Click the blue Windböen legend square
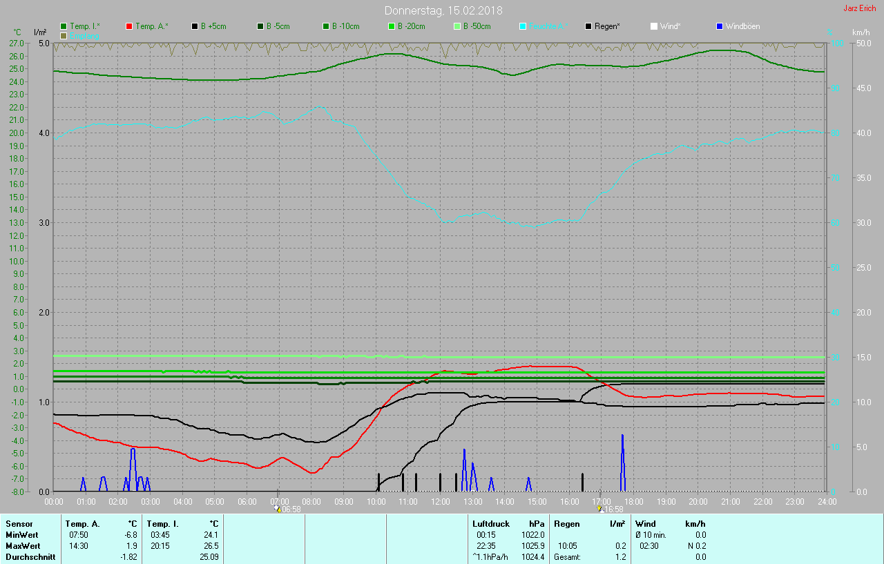884x564 pixels. (x=720, y=26)
